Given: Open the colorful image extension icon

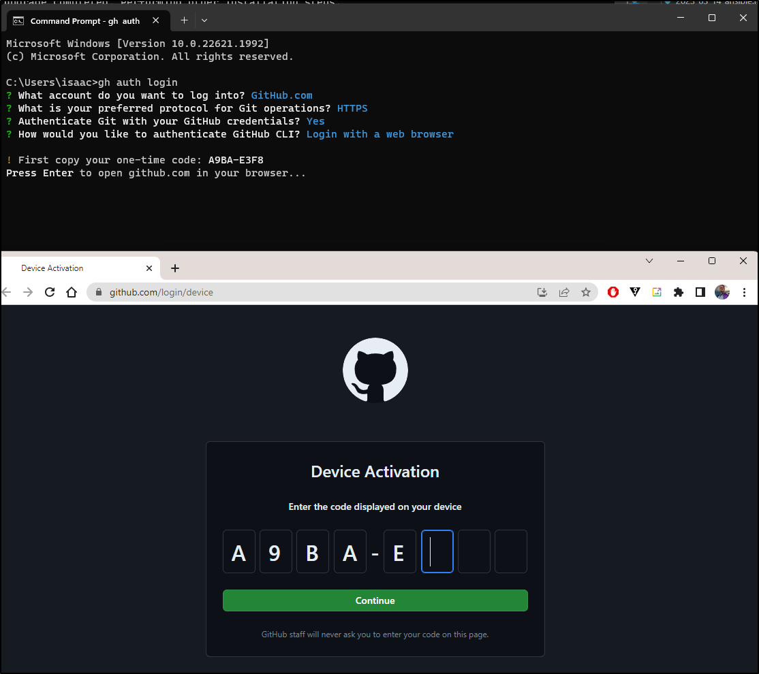Looking at the screenshot, I should tap(656, 292).
